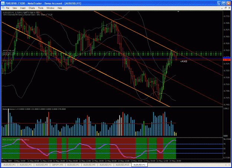Click the SHI-Channel indicator label text

28,14
